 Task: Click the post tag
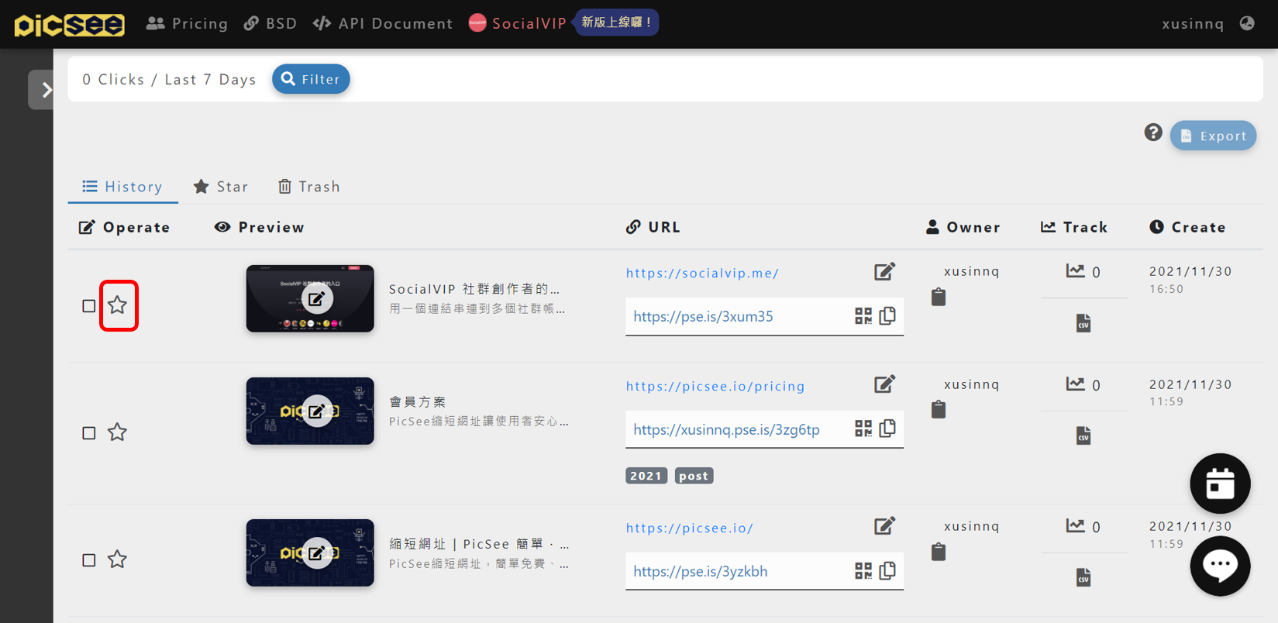click(x=694, y=476)
